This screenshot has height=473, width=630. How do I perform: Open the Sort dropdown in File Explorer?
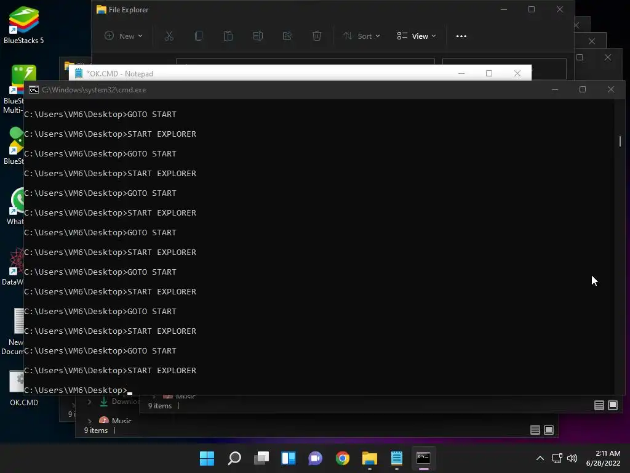[x=361, y=36]
